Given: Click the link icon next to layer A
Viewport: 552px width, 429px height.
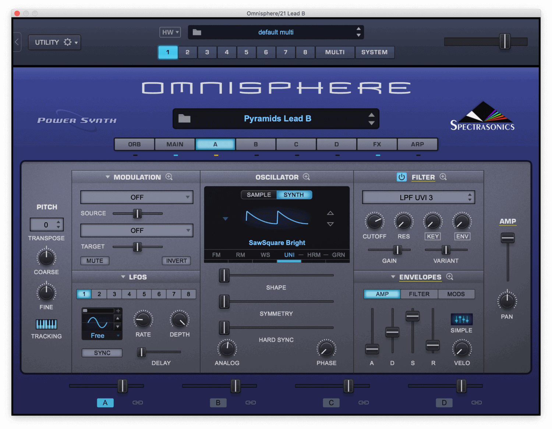Looking at the screenshot, I should click(138, 403).
